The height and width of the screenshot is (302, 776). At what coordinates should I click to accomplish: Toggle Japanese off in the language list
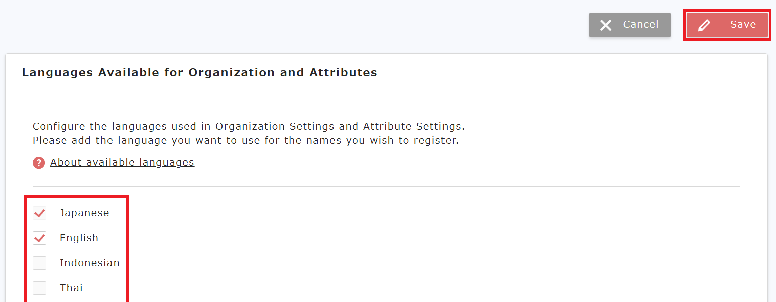(39, 212)
